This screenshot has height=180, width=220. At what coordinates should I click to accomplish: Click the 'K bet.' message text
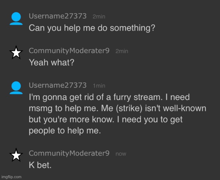click(40, 165)
